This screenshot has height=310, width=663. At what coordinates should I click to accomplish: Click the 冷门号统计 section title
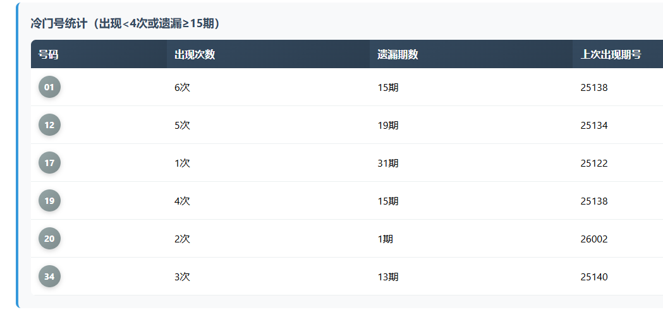(x=125, y=24)
